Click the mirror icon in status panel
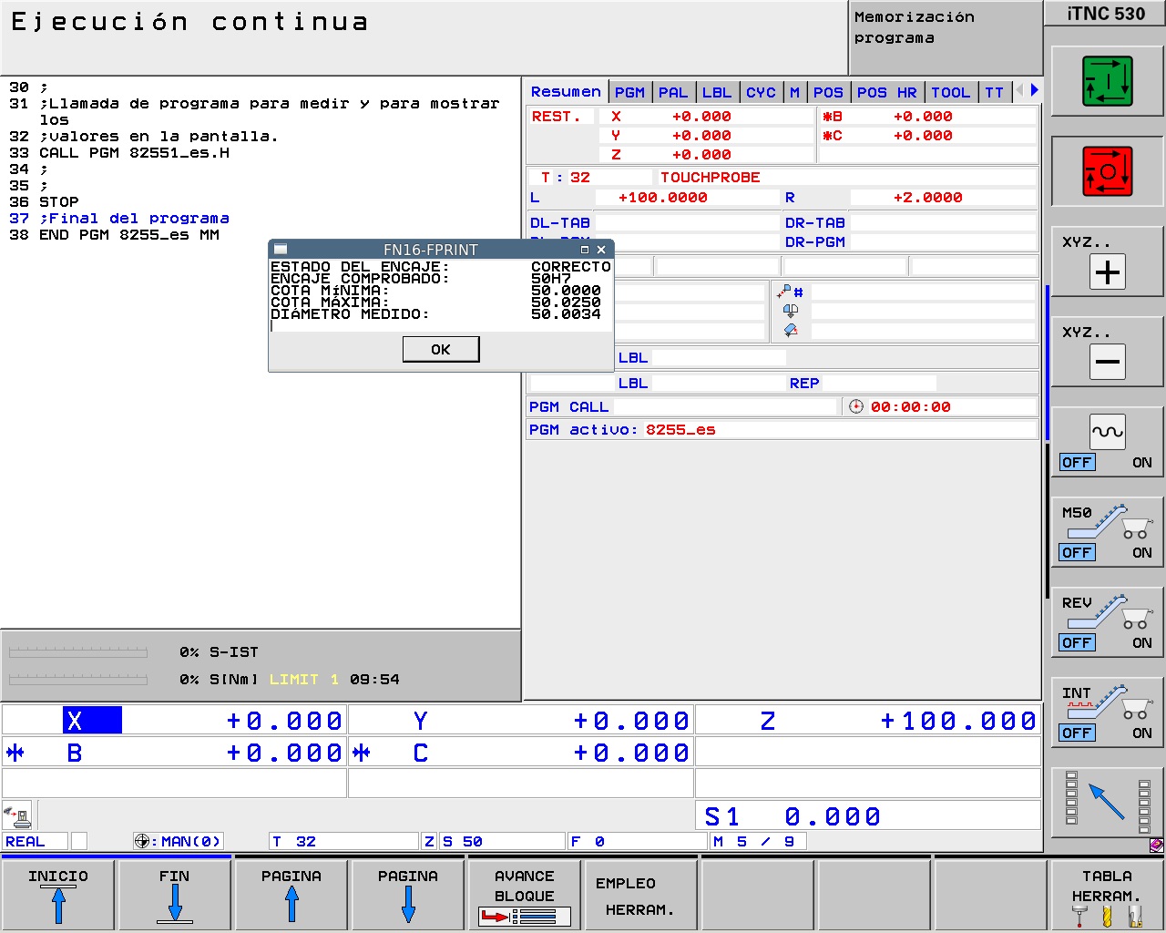The height and width of the screenshot is (933, 1166). [790, 311]
